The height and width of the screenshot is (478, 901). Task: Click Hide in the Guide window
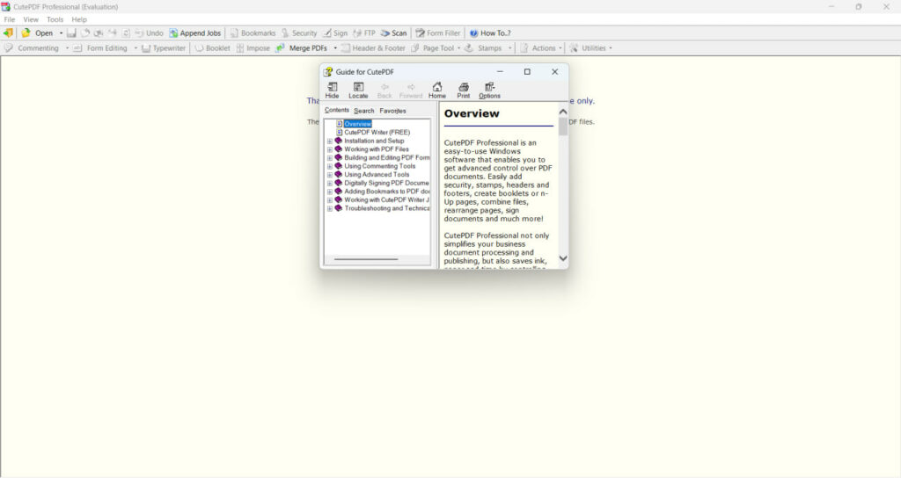coord(332,91)
